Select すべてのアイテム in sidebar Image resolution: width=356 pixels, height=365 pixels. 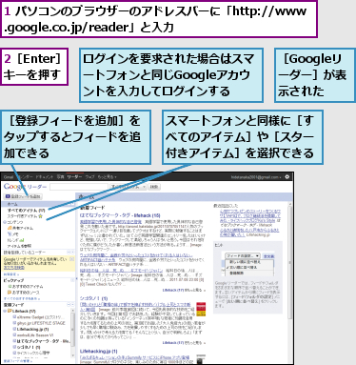pos(27,211)
